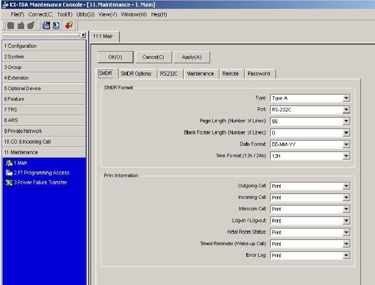Select the 11 Maintenance section header
Viewport: 375px width, 285px height.
(x=44, y=152)
